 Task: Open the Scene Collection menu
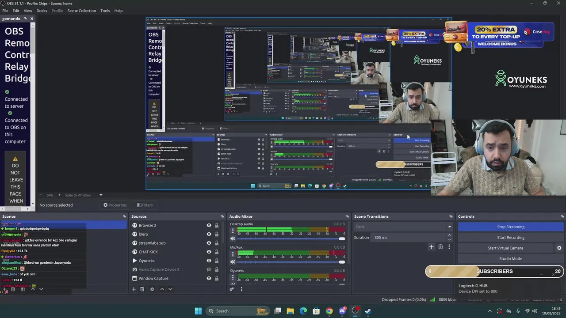click(x=81, y=11)
